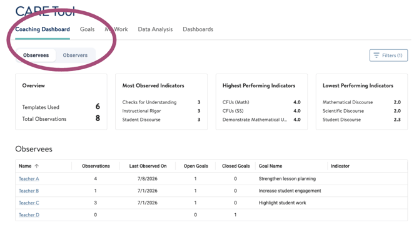Click the Closed Goals column header

(236, 166)
